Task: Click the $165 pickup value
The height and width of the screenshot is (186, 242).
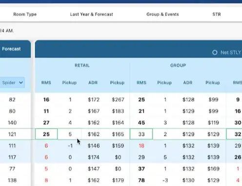Action: pyautogui.click(x=118, y=134)
